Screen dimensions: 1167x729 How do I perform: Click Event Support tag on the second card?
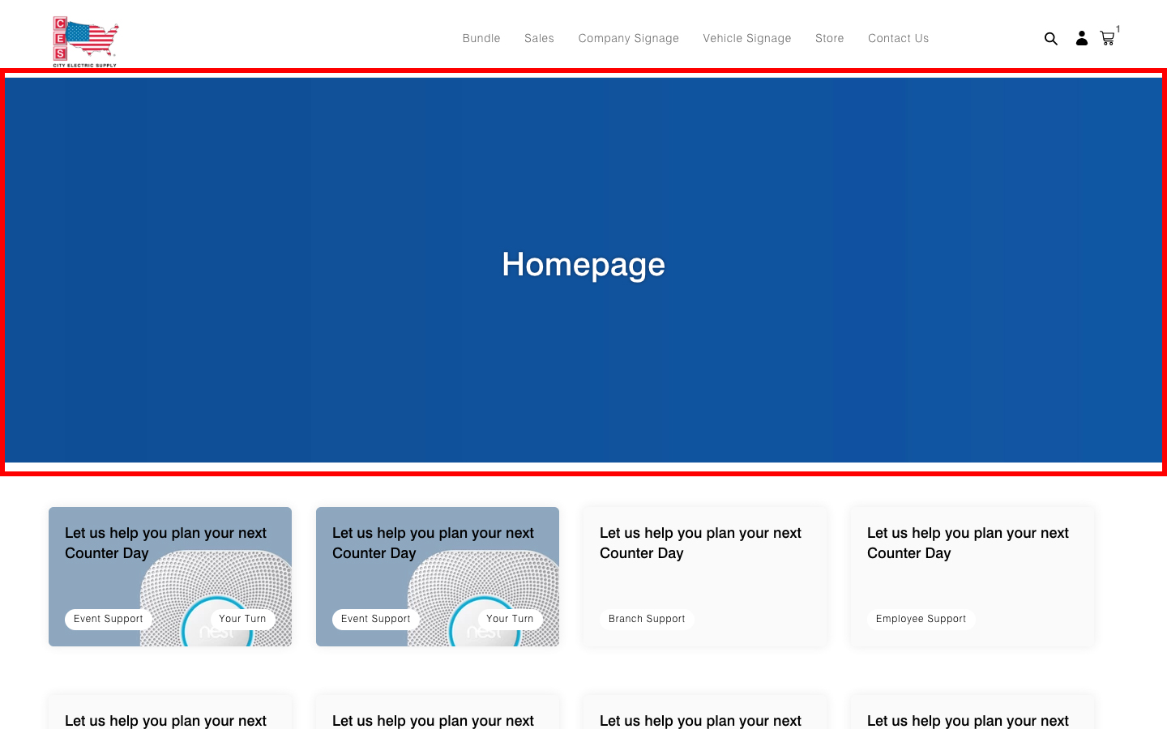(x=375, y=619)
